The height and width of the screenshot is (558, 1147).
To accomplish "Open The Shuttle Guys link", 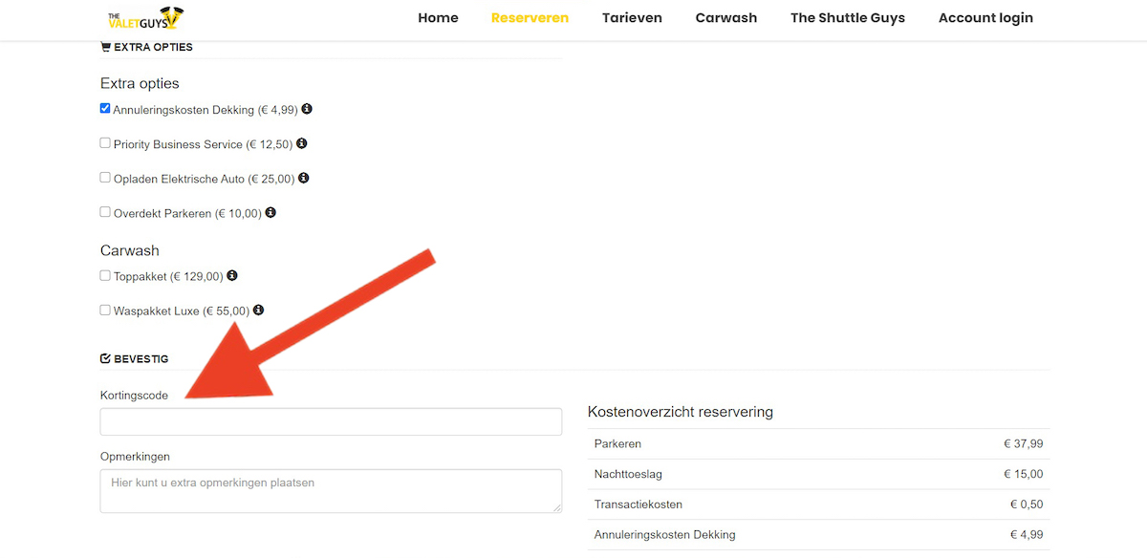I will pyautogui.click(x=848, y=18).
